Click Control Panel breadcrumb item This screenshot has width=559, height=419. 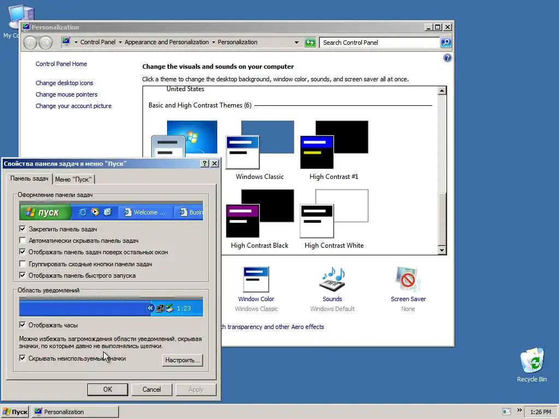pos(98,42)
